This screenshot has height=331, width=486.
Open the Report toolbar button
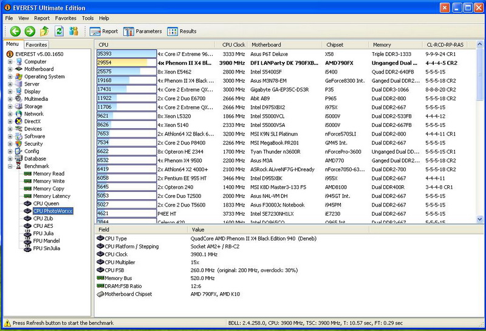103,32
